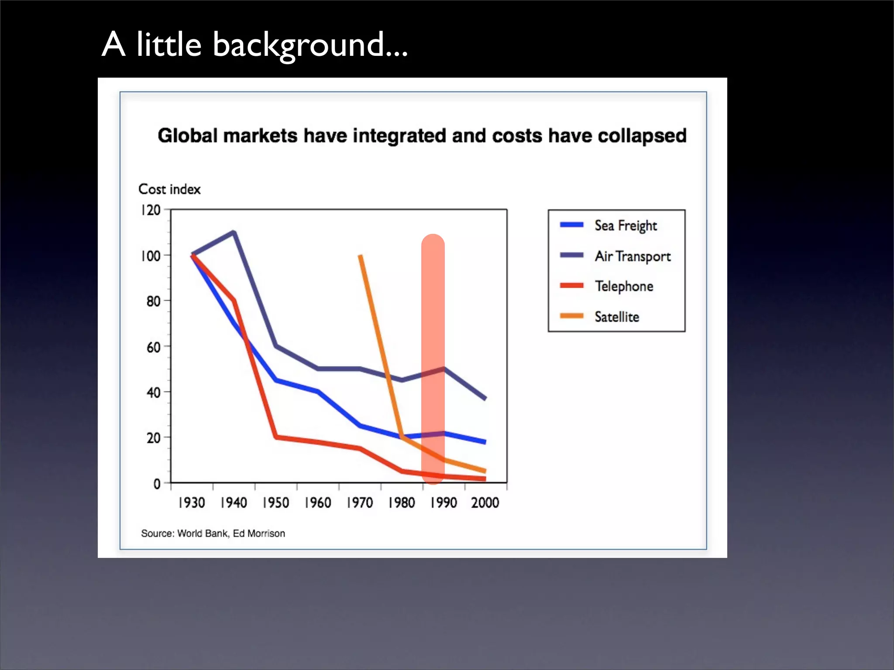Click the 1930 x-axis label
The width and height of the screenshot is (894, 670).
(191, 503)
